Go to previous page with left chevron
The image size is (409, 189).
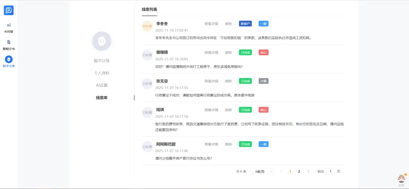point(281,171)
